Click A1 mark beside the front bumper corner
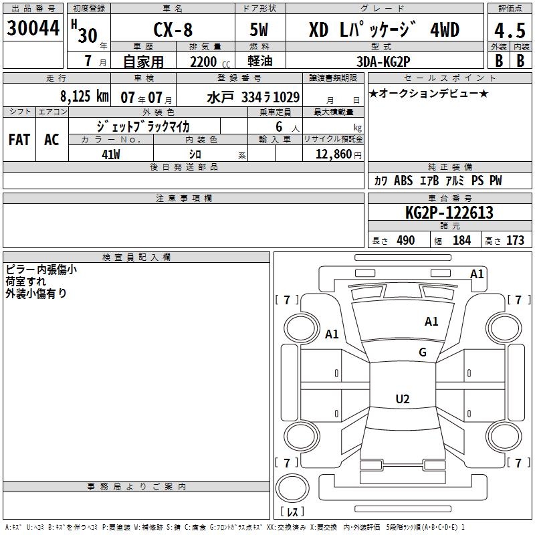The image size is (535, 535). click(x=477, y=274)
